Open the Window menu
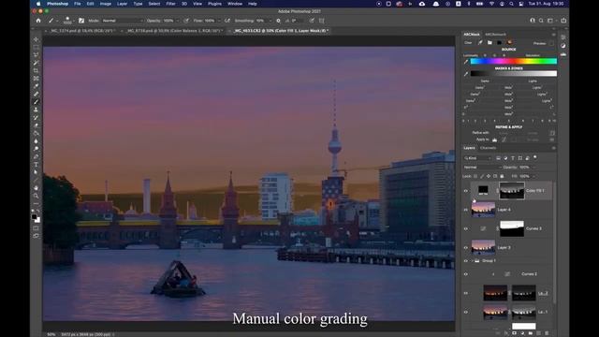This screenshot has height=337, width=599. pos(235,4)
